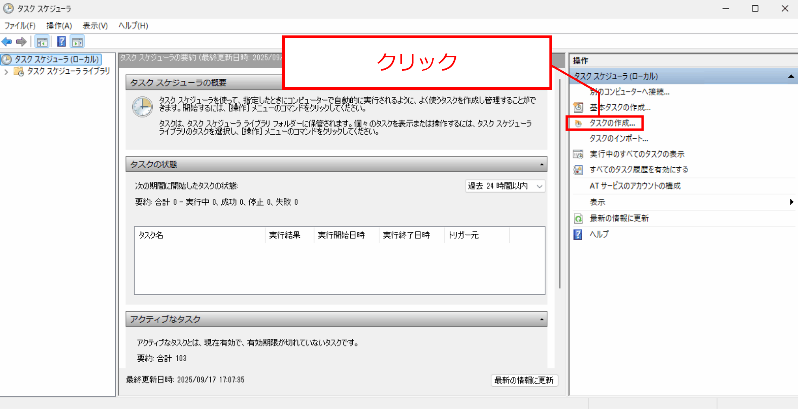798x409 pixels.
Task: Sort by 実行終了日時 column header
Action: tap(411, 235)
